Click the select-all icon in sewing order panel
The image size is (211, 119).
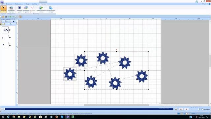(1, 21)
